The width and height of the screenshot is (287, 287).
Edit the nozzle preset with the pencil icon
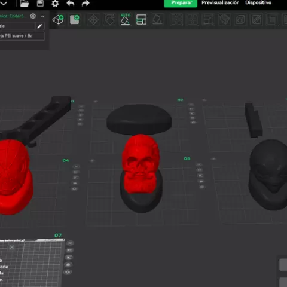coord(39,26)
